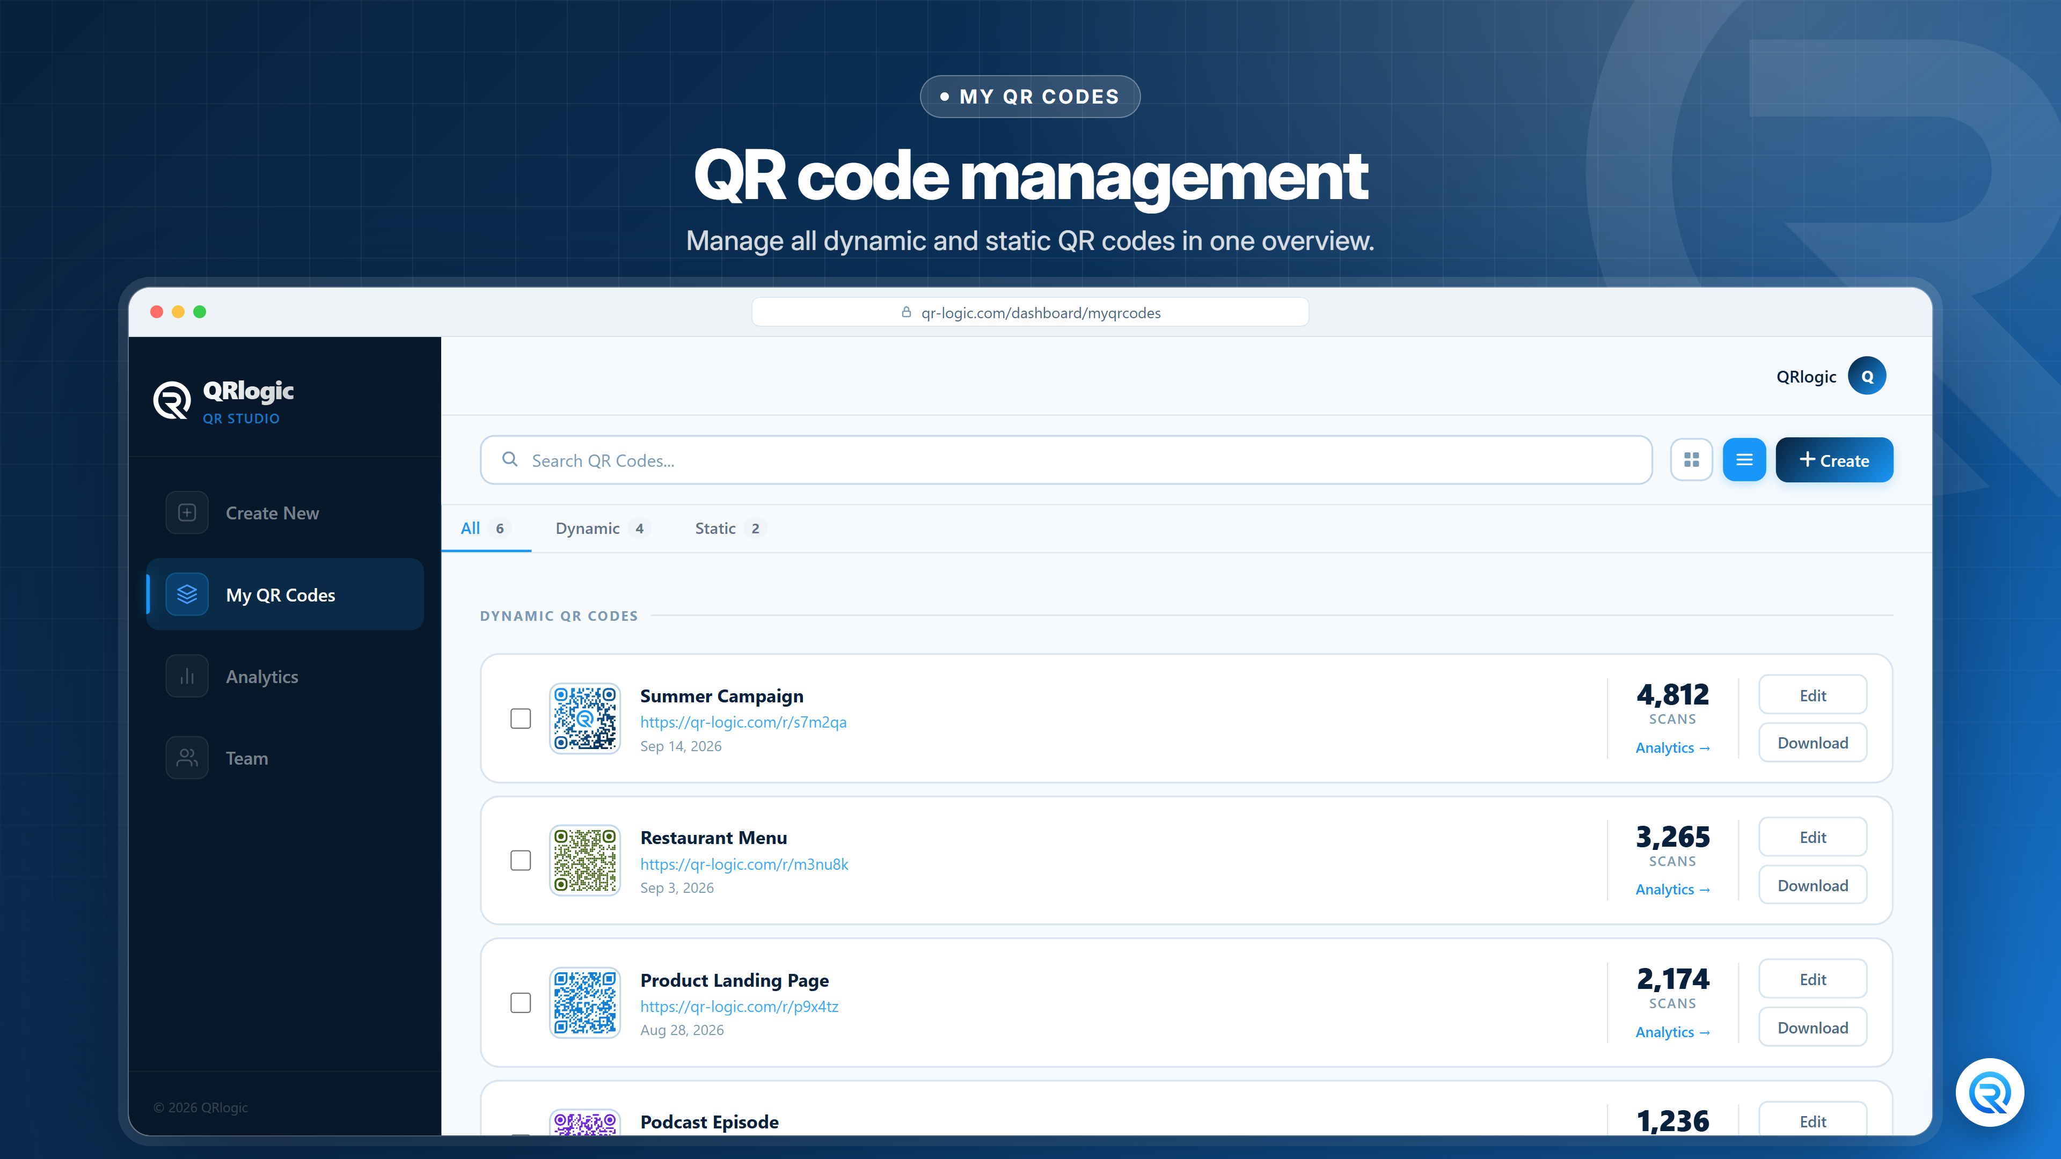
Task: Click the QRlogic logo in sidebar
Action: (x=223, y=401)
